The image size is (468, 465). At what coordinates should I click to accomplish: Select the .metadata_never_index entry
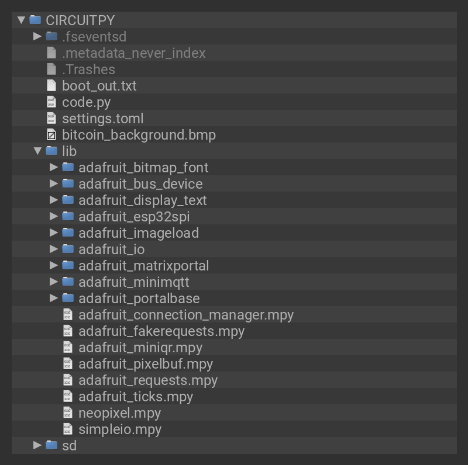click(134, 53)
